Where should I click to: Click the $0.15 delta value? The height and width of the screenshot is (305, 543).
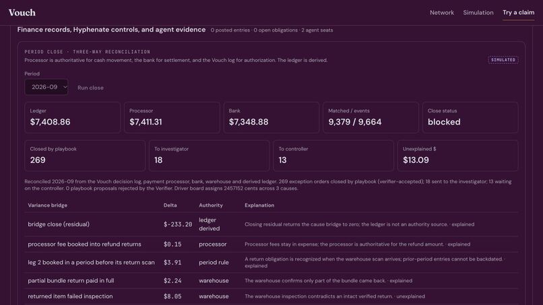172,244
